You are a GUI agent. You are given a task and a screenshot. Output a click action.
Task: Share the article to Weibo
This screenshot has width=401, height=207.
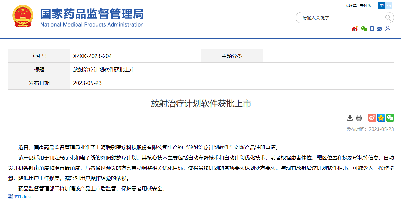[x=372, y=118]
